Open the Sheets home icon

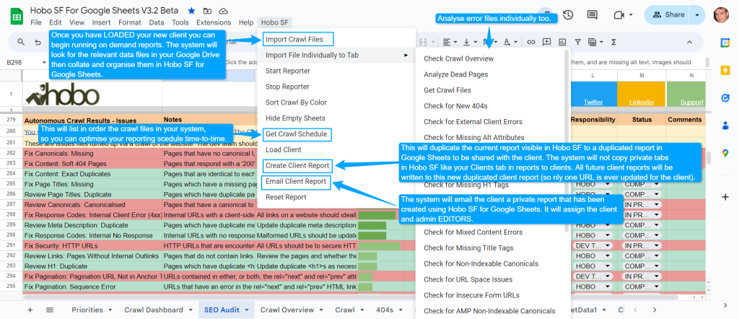[x=17, y=16]
